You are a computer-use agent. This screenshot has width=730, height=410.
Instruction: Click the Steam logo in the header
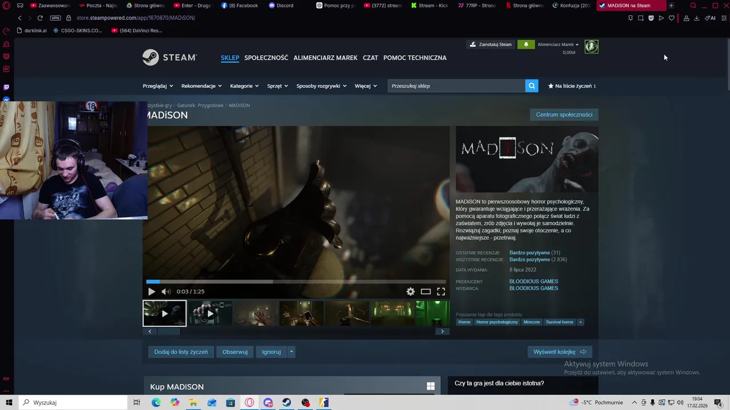169,58
